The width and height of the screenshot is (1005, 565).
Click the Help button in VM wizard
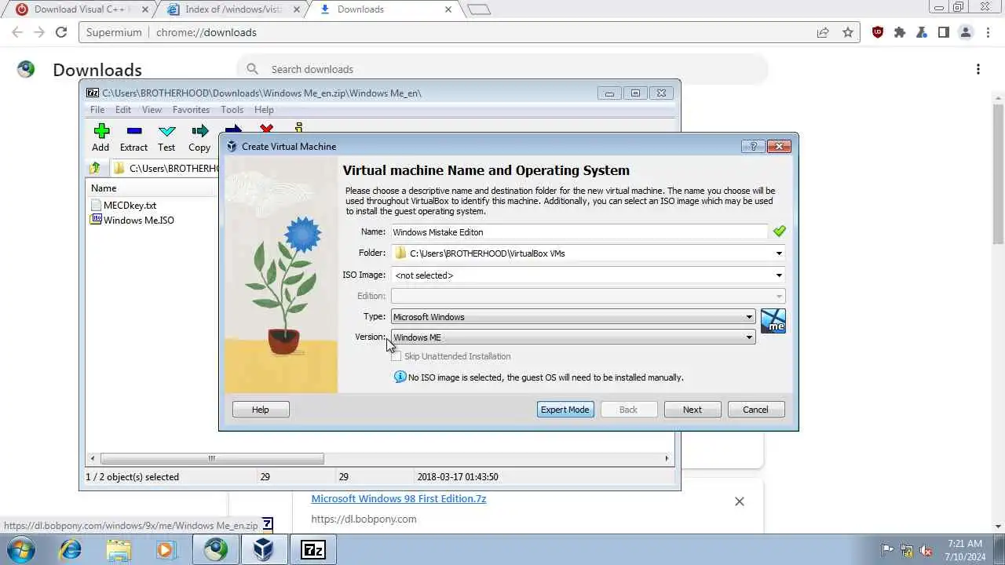coord(261,410)
